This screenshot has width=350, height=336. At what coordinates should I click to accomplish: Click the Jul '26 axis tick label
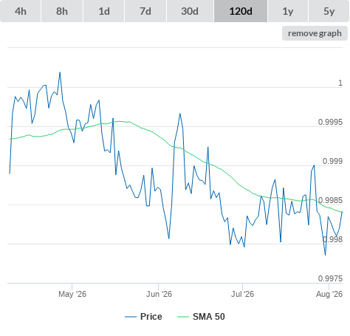point(242,294)
